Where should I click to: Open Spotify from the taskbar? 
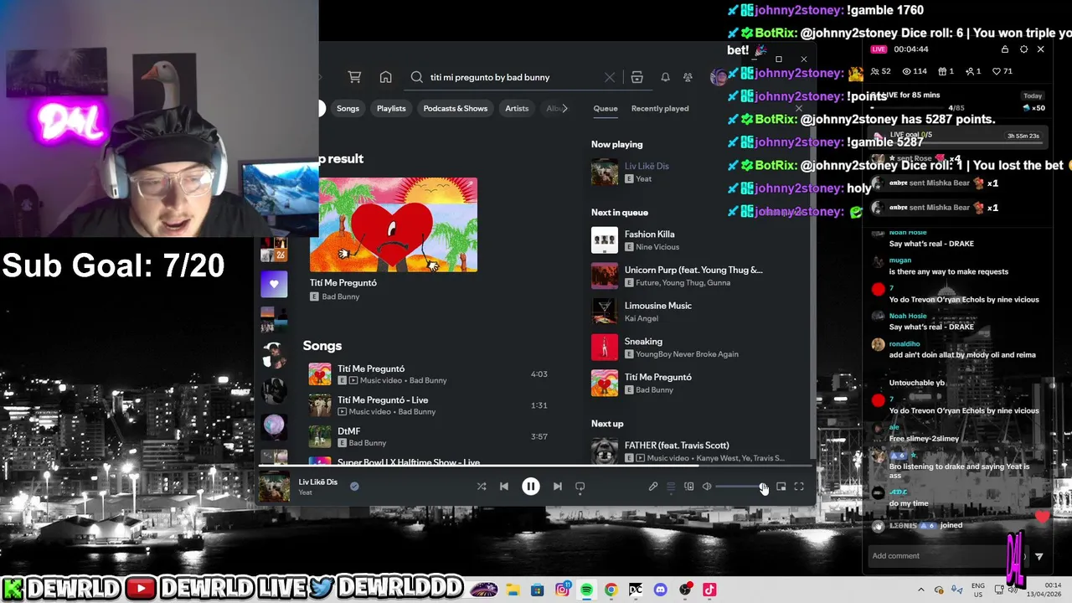586,590
